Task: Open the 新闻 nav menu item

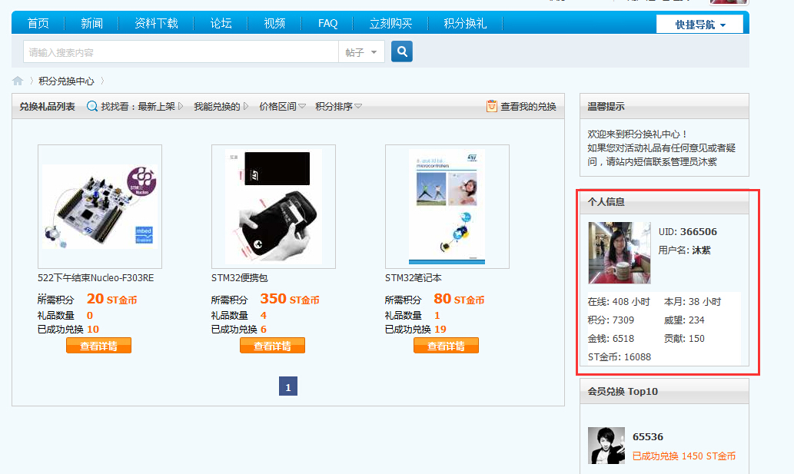Action: (x=91, y=23)
